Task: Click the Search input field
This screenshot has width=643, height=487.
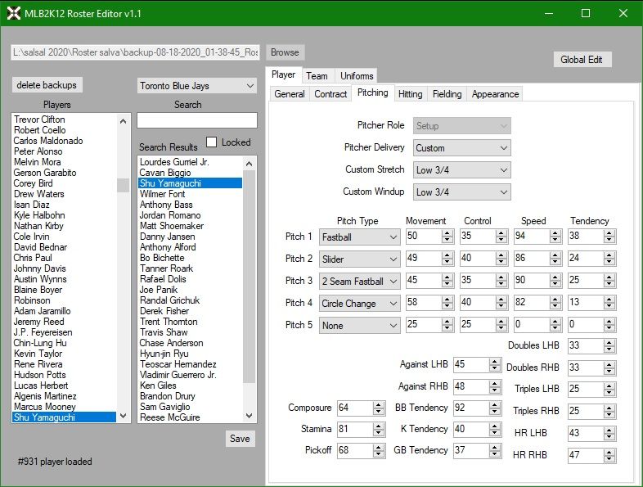Action: [x=197, y=120]
